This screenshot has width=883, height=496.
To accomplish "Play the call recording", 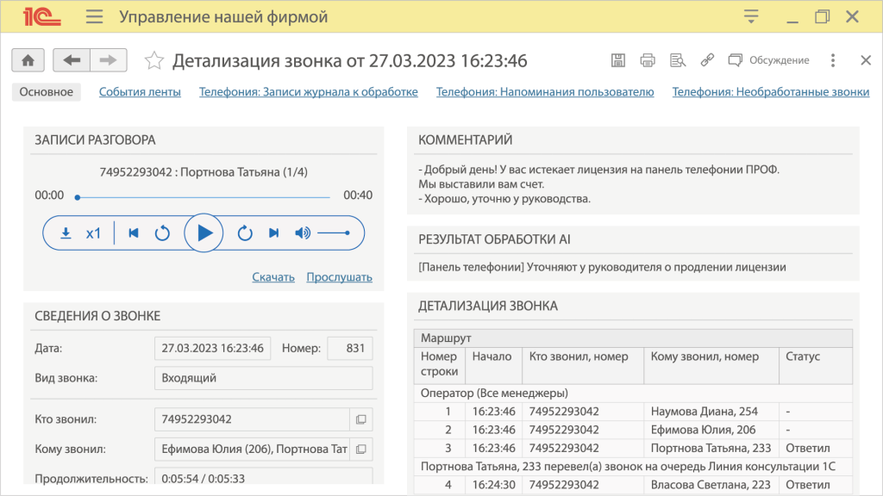I will click(x=204, y=233).
